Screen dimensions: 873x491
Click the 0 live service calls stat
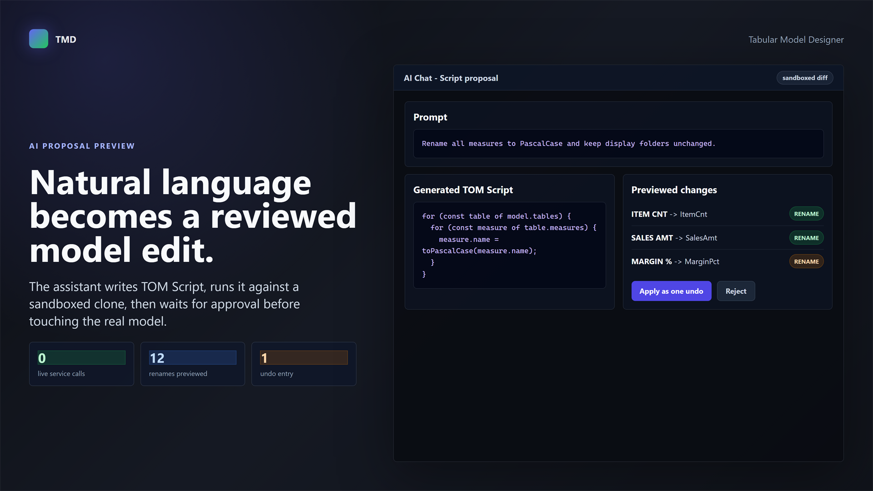tap(81, 364)
